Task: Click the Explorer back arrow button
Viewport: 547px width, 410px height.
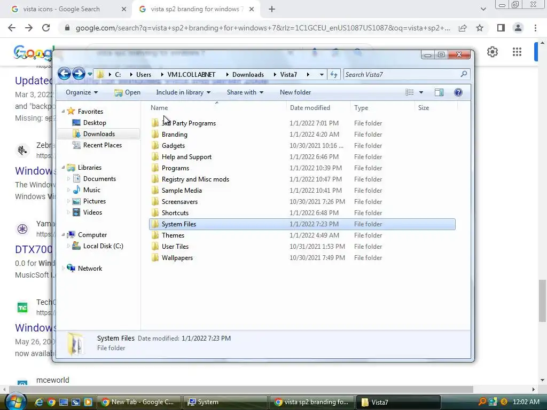Action: (x=65, y=74)
